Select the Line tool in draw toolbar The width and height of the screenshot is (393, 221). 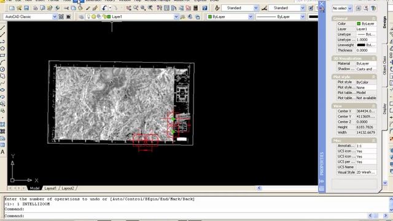tap(2, 28)
